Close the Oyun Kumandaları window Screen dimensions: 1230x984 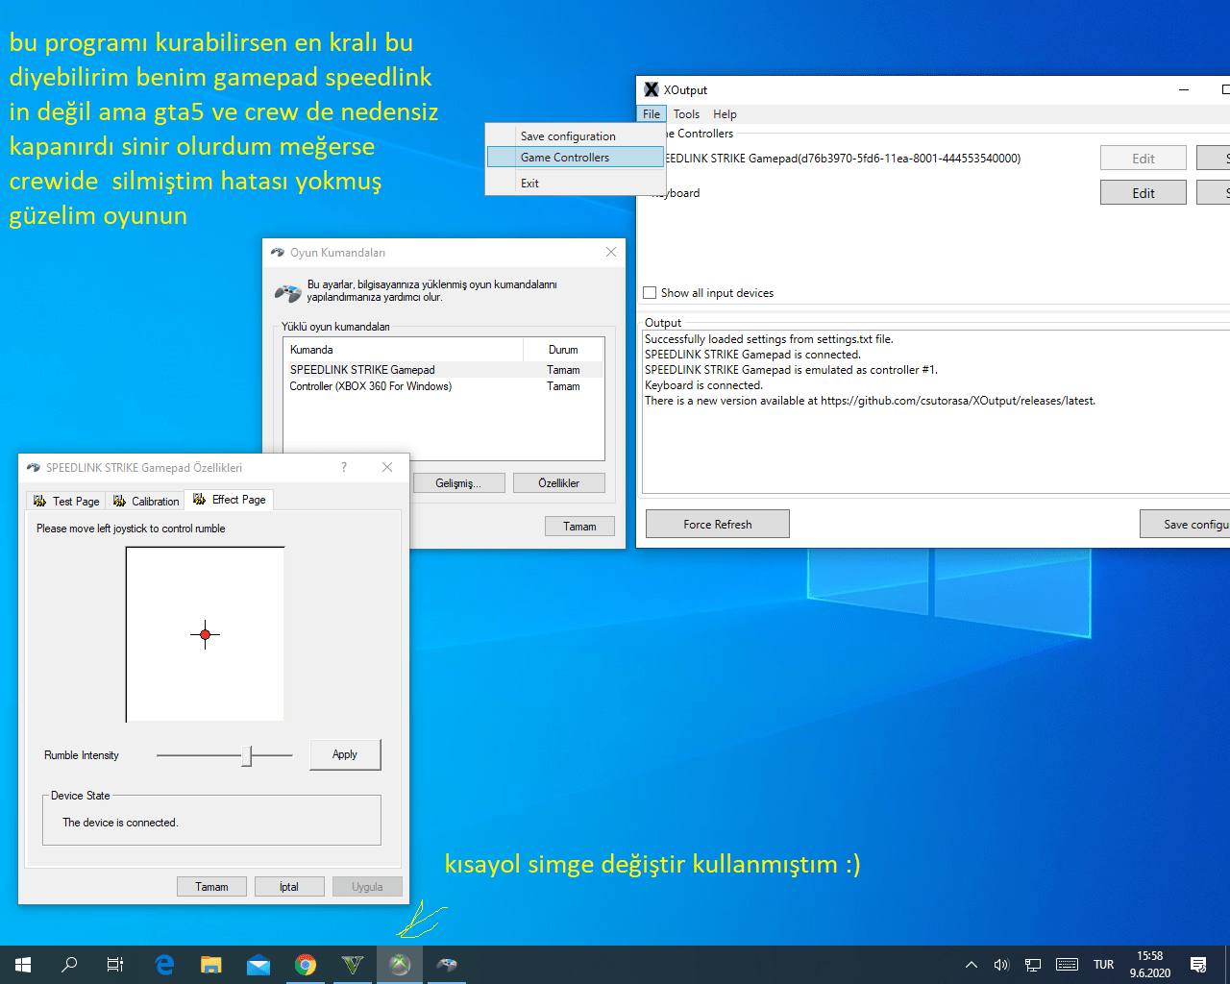click(x=611, y=252)
